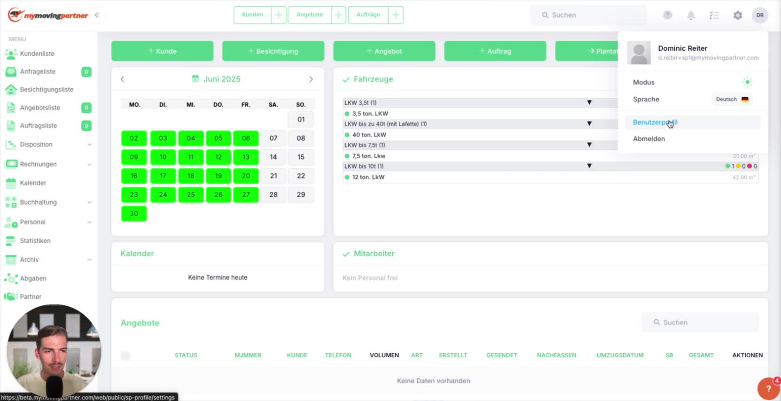
Task: Open Kundenliste in sidebar
Action: tap(37, 54)
